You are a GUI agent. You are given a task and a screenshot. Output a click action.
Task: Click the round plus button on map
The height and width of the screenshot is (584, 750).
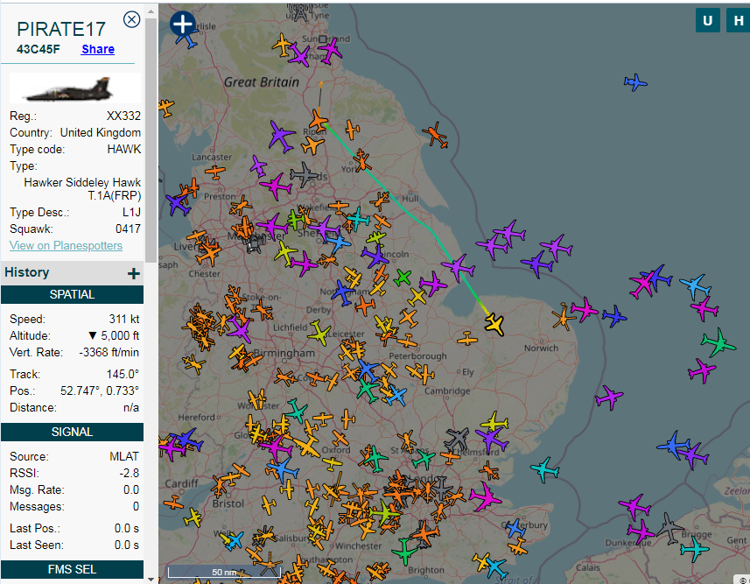pyautogui.click(x=183, y=24)
